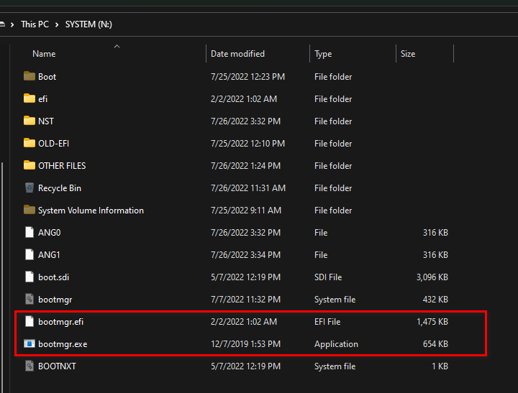Viewport: 518px width, 393px height.
Task: Click the bootmgr.exe application icon
Action: (29, 344)
